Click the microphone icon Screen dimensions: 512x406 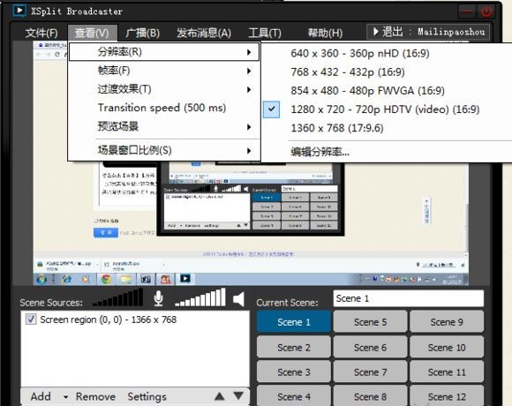click(x=158, y=298)
